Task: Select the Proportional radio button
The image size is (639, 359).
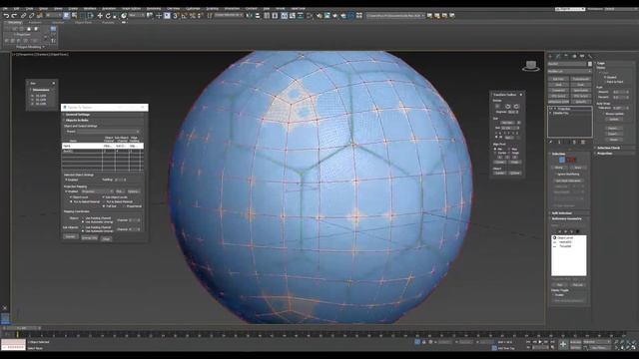Action: coord(124,206)
